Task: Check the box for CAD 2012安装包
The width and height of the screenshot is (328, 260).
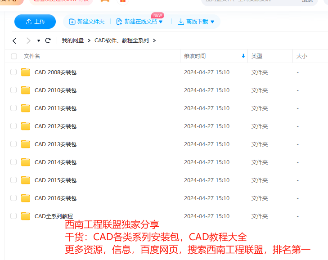Action: coord(13,126)
